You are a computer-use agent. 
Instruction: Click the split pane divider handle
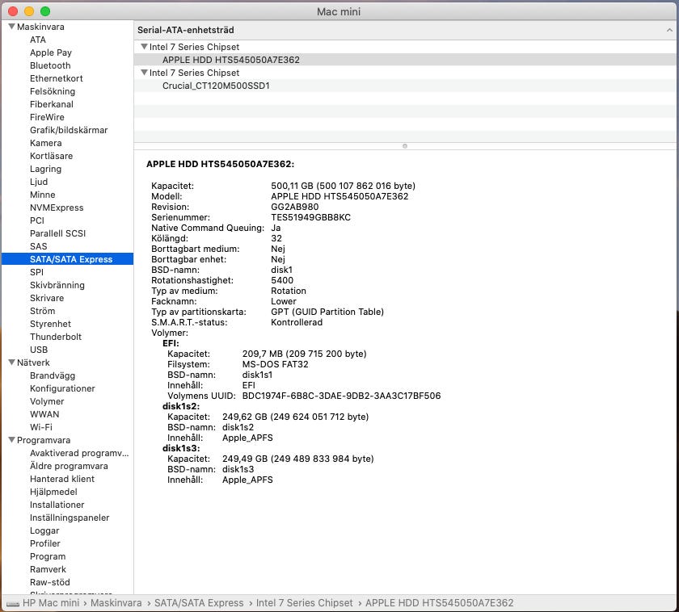[404, 146]
